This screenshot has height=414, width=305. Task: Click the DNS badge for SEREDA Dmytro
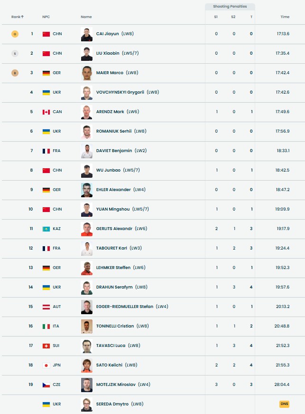284,404
